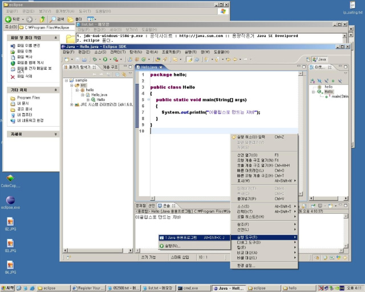Toggle Hide Static Members in Outline view
Image resolution: width=365 pixels, height=292 pixels.
326,81
